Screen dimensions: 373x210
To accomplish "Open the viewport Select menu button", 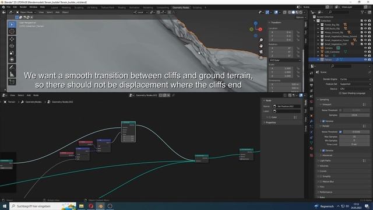I will tap(50, 12).
